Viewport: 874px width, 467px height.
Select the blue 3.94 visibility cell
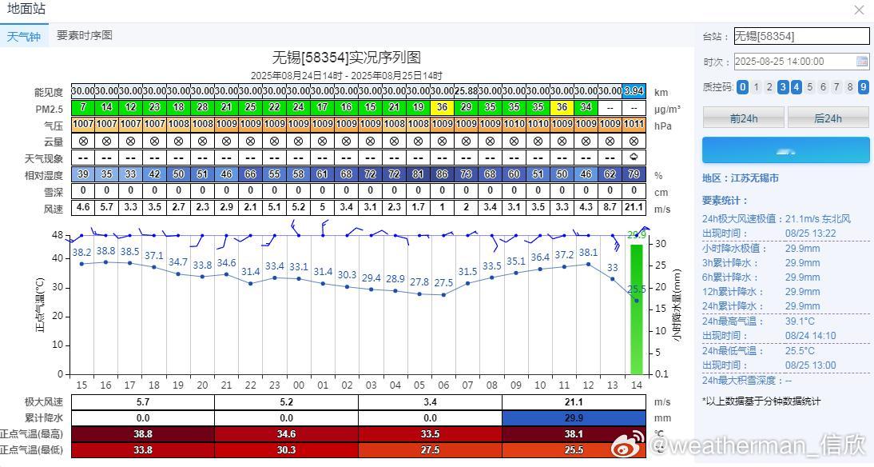634,90
